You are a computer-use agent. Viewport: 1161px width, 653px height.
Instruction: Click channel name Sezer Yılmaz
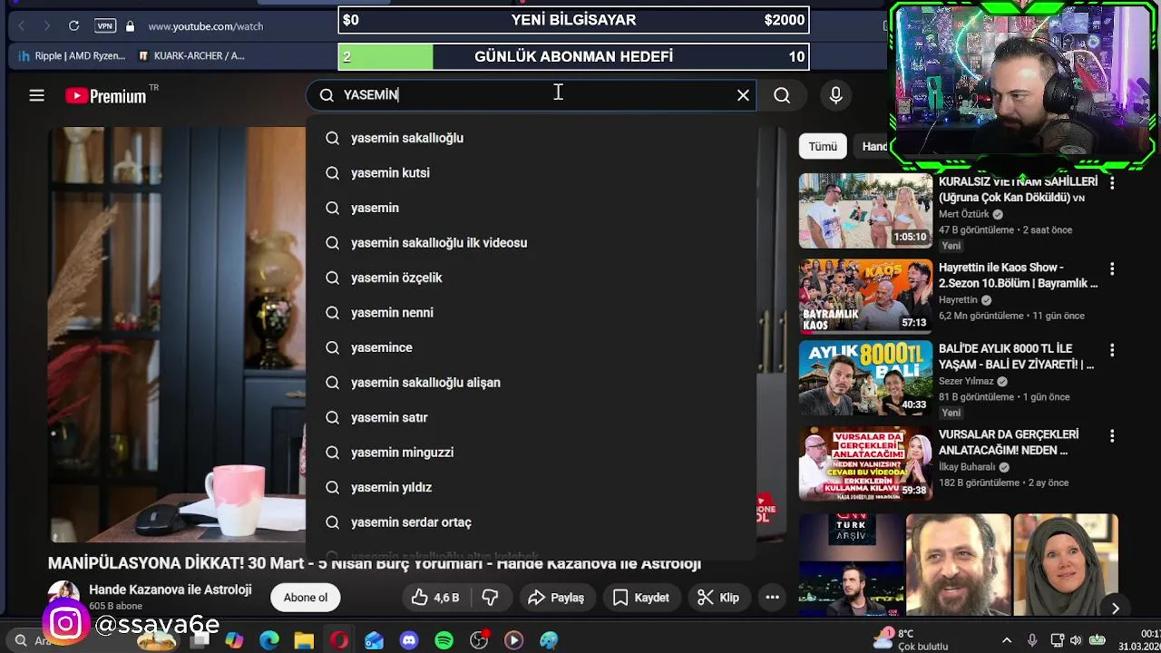coord(966,381)
